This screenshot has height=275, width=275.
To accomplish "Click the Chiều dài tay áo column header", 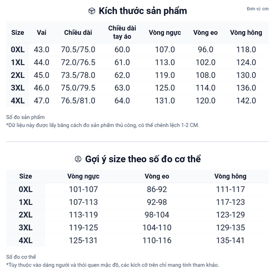I will click(x=122, y=33).
